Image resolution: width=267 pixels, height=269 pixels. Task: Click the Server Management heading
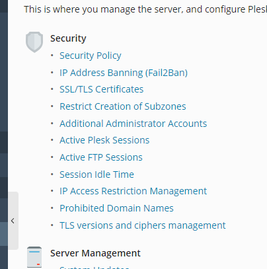pyautogui.click(x=95, y=253)
